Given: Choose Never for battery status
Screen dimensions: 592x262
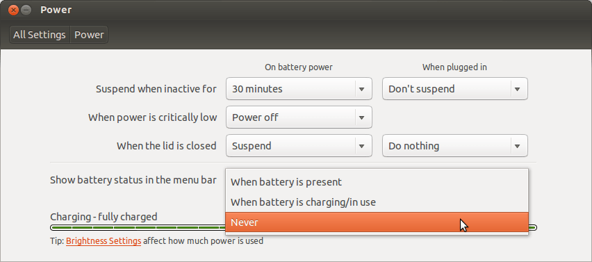Looking at the screenshot, I should 377,222.
